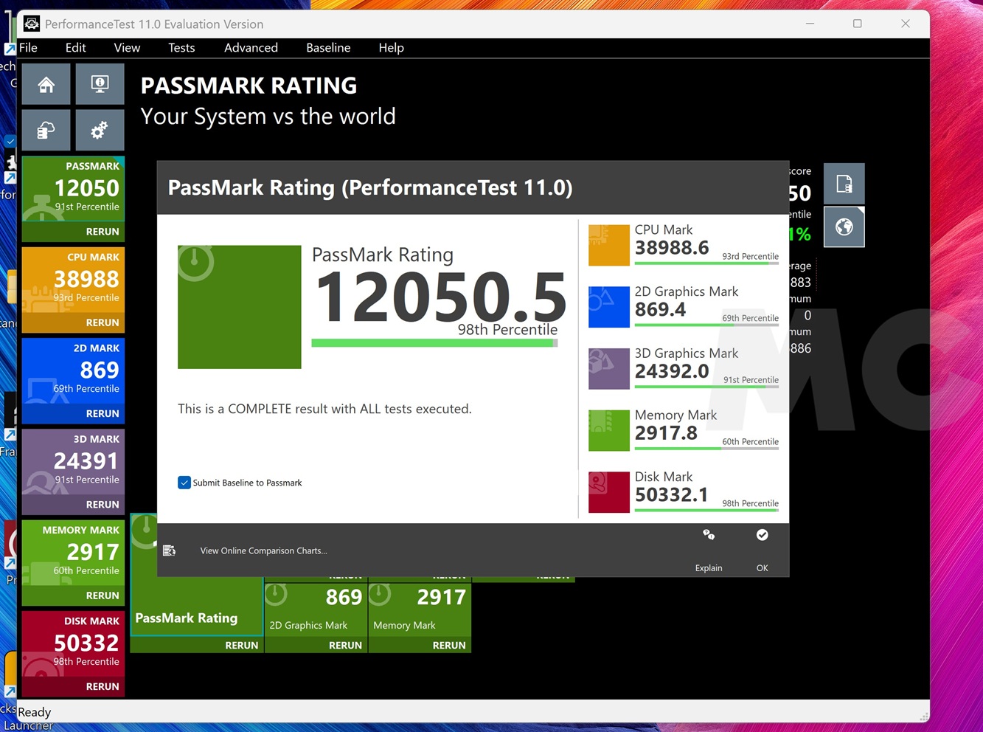Open settings with the gears icon

100,130
